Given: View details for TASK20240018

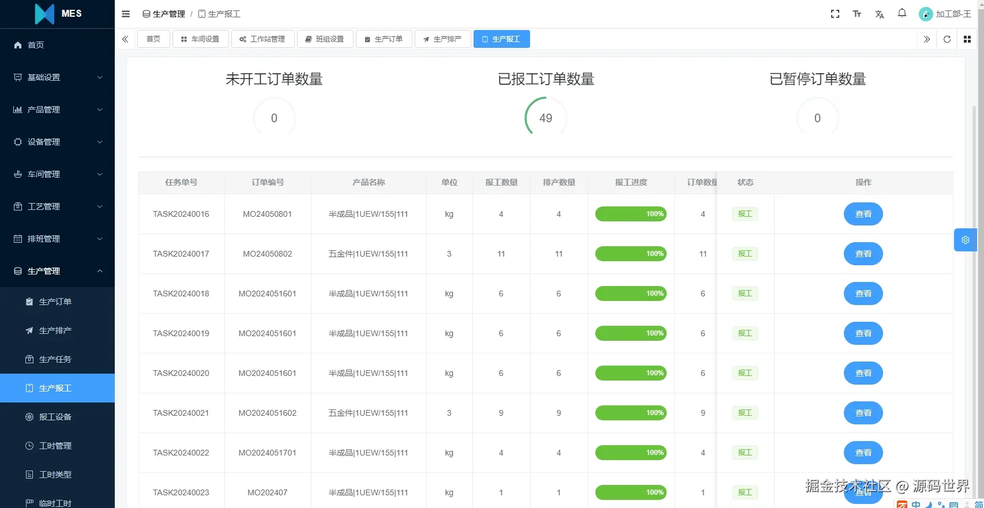Looking at the screenshot, I should coord(863,293).
